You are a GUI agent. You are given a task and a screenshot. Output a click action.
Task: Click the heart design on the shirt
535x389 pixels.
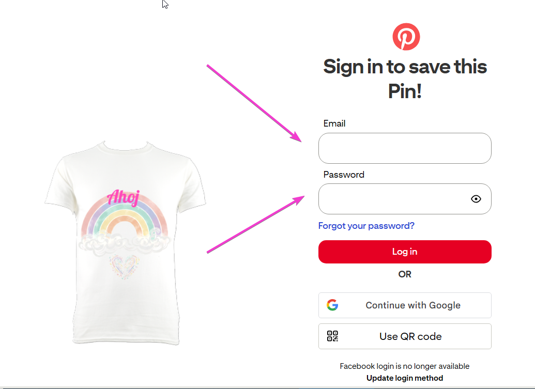point(123,266)
